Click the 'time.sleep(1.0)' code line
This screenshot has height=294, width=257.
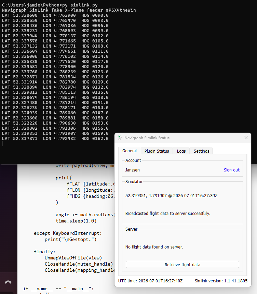click(76, 221)
